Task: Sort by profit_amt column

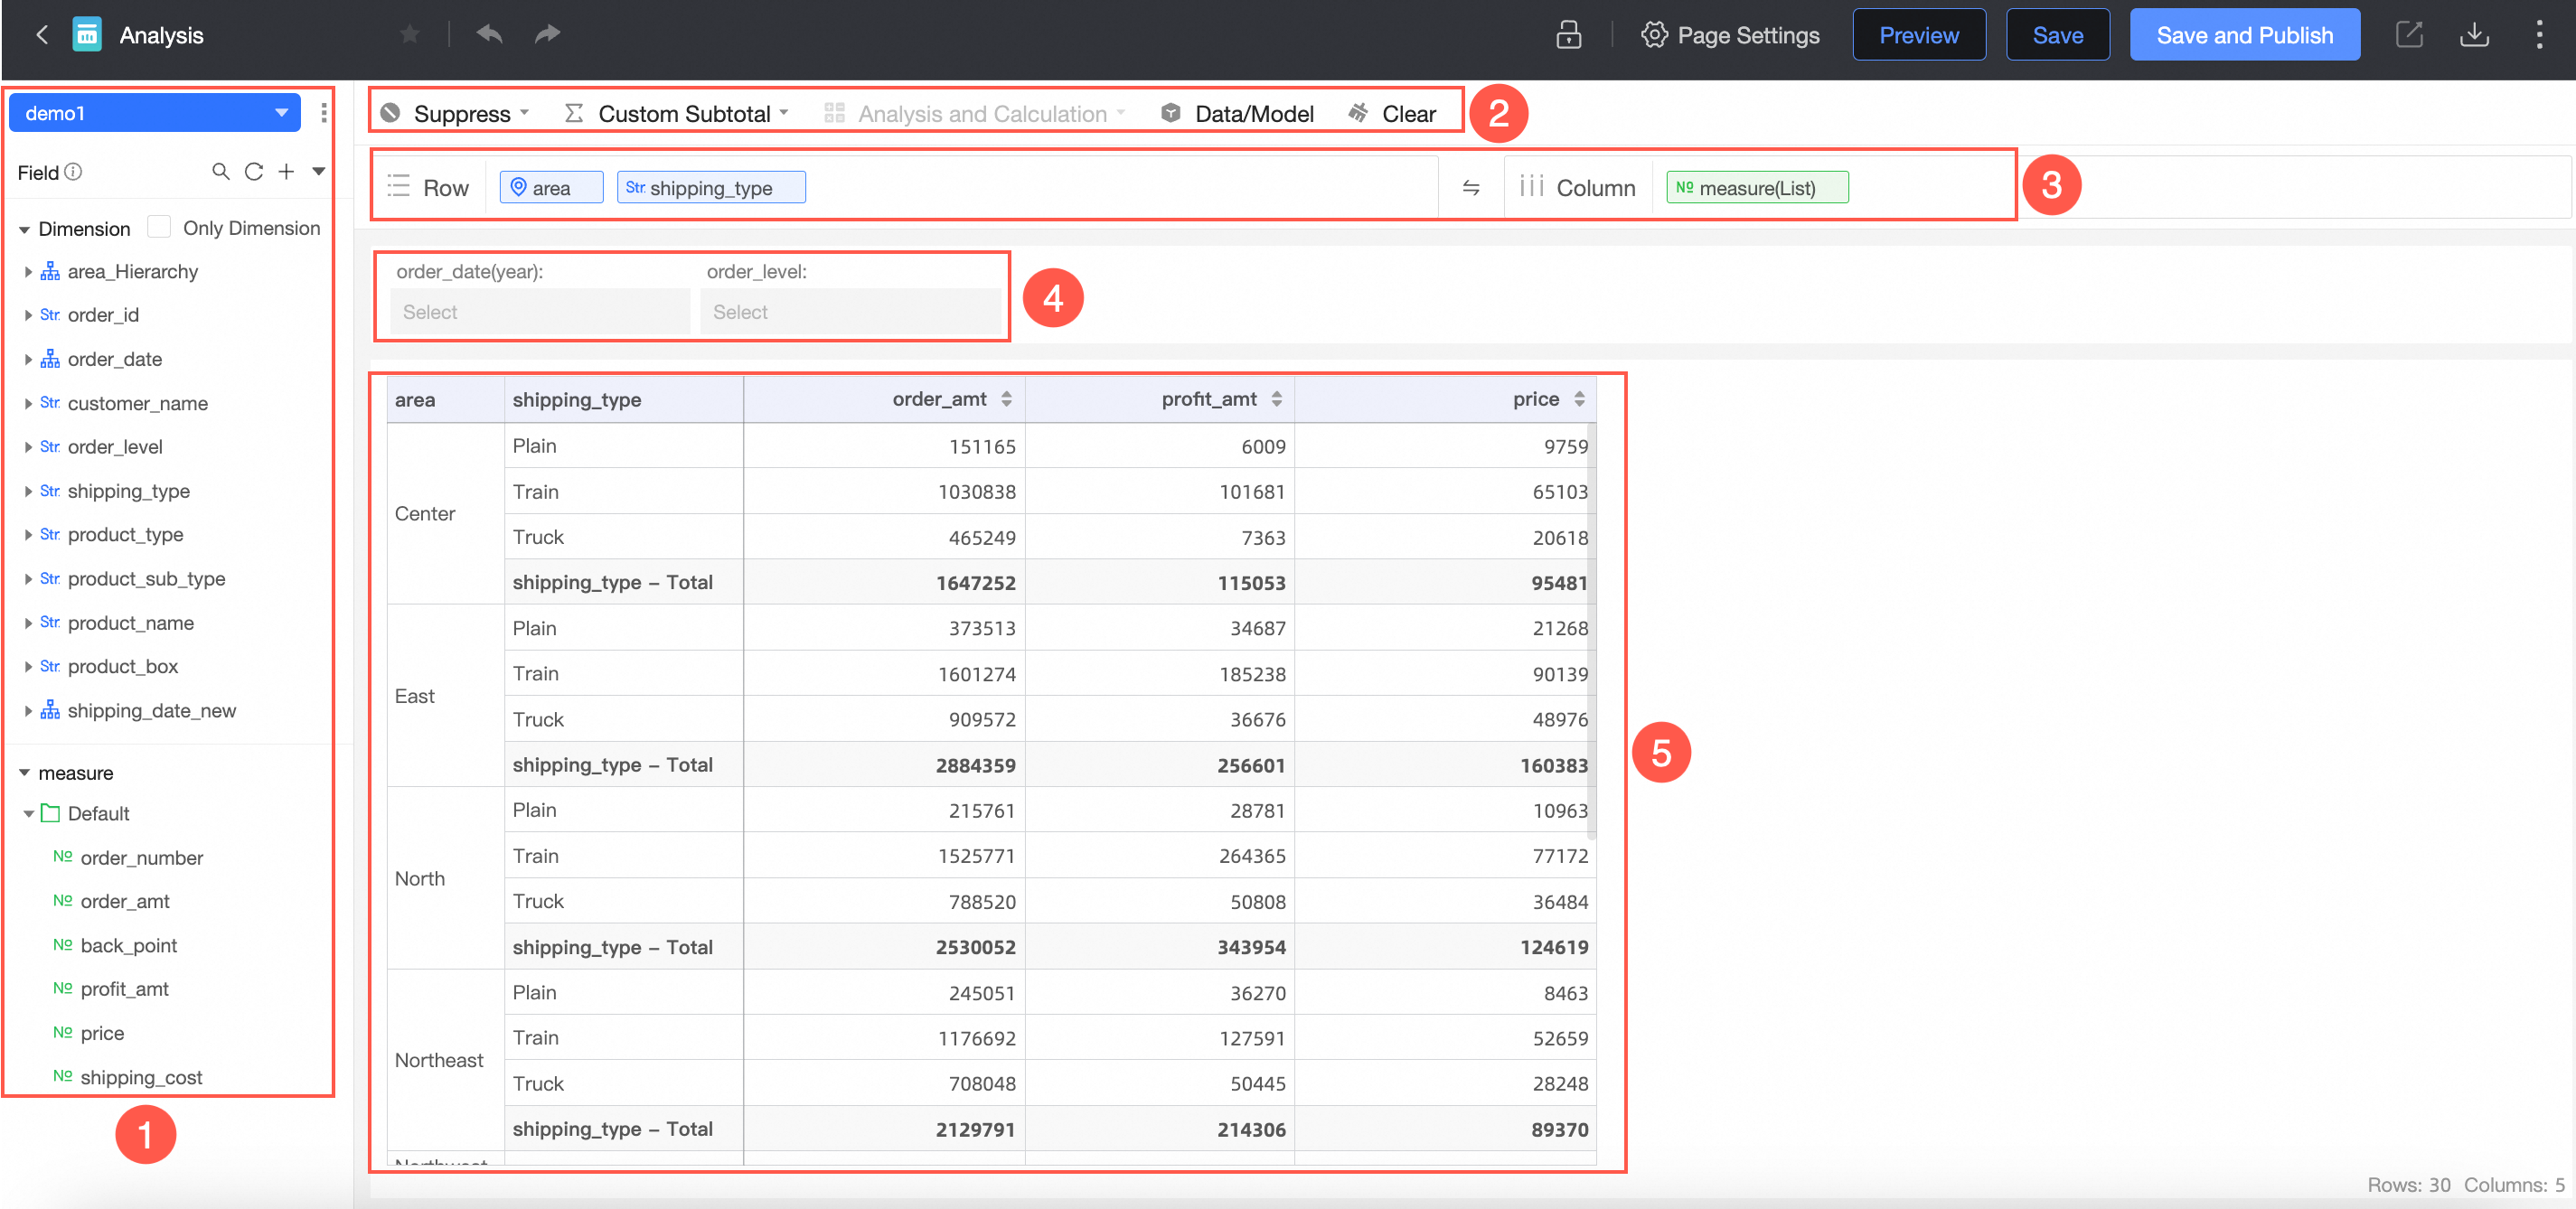Action: tap(1276, 399)
